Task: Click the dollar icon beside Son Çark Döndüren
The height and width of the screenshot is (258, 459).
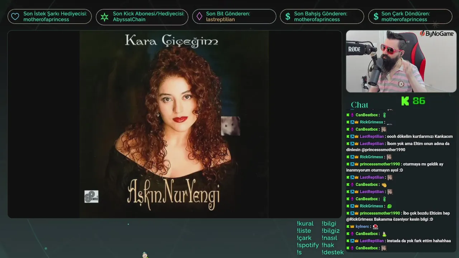Action: 376,16
